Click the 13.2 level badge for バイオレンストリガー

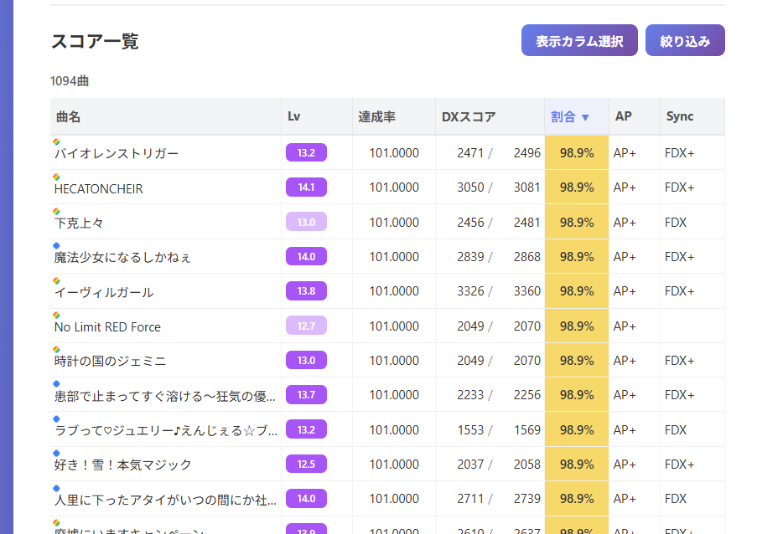pyautogui.click(x=306, y=153)
